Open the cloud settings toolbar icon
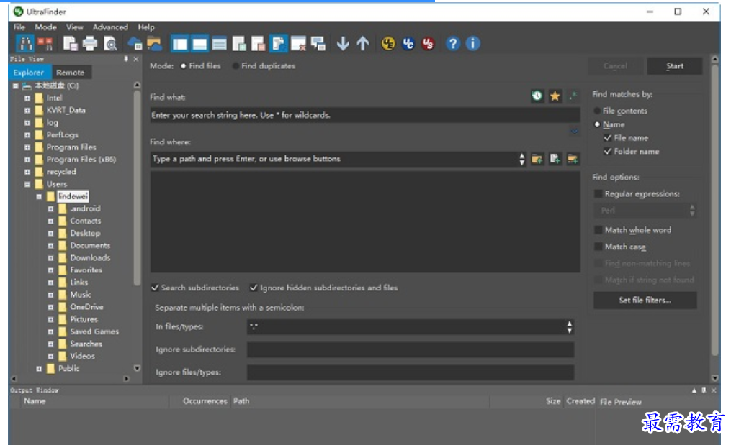Viewport: 731px width, 445px height. pos(135,44)
